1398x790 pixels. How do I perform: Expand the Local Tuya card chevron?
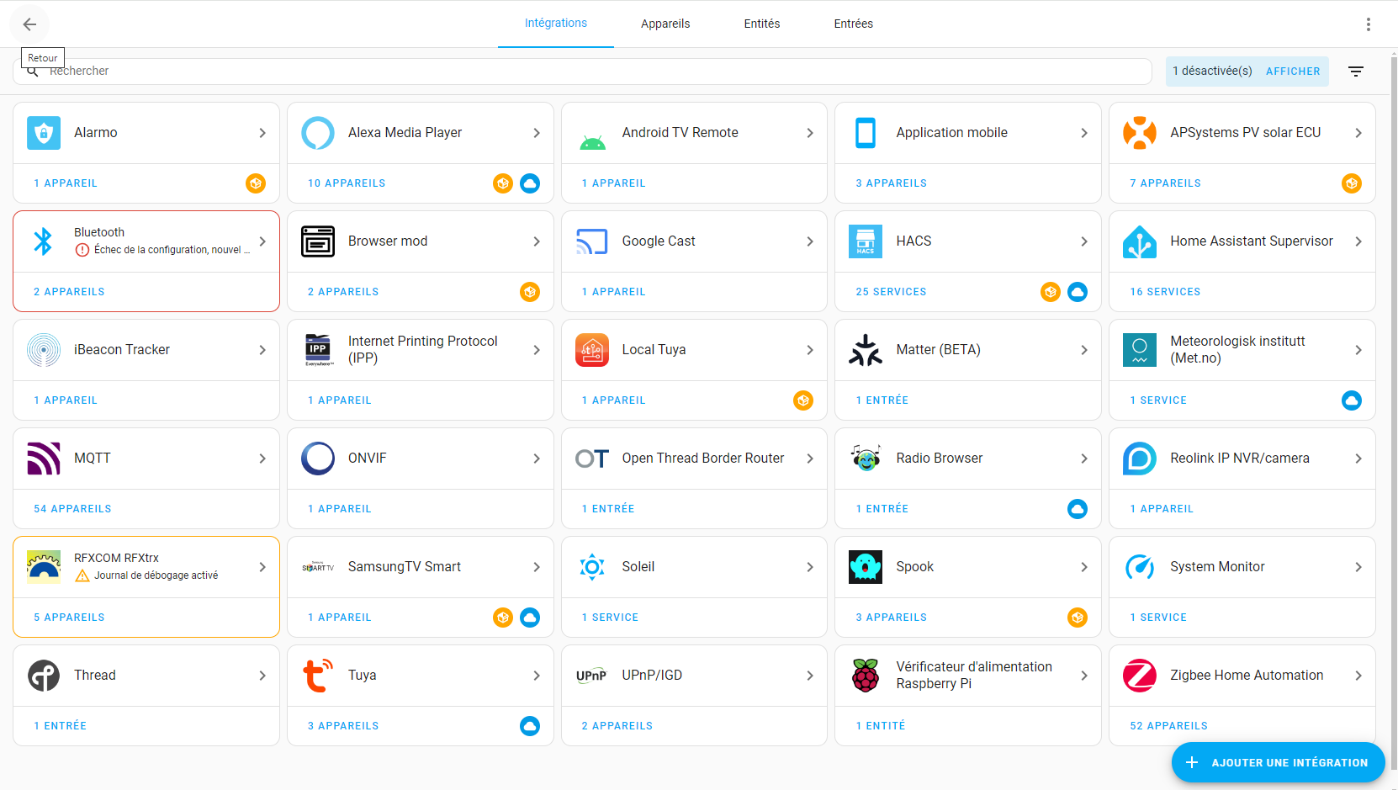810,350
